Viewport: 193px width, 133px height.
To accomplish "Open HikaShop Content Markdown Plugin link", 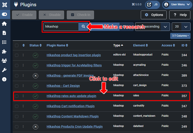I will (x=73, y=117).
